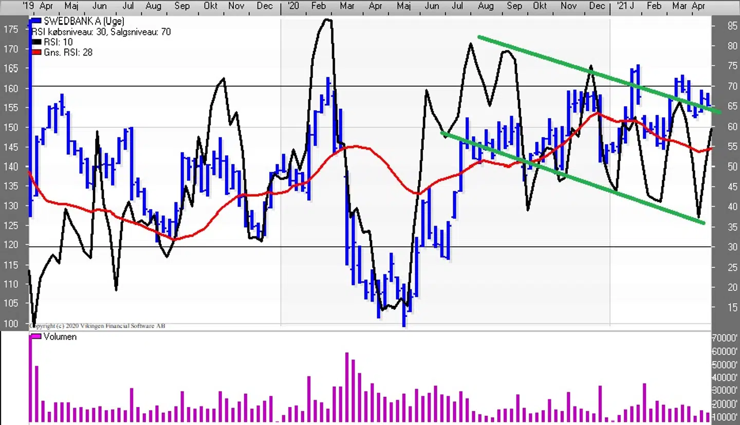
Task: Click the 85 value on right RSI axis
Action: [x=732, y=25]
